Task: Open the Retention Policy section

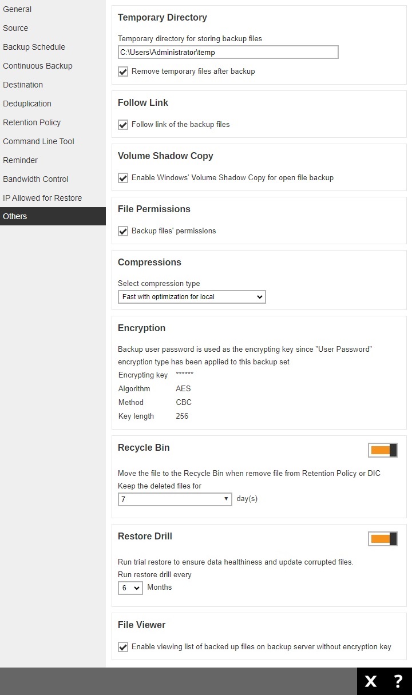Action: tap(32, 122)
